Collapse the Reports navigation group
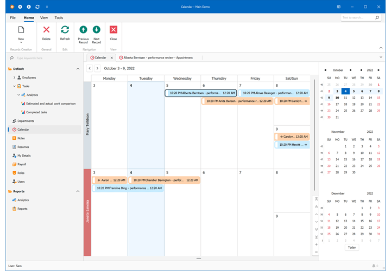Screen dimensions: 391x271 click(x=78, y=191)
